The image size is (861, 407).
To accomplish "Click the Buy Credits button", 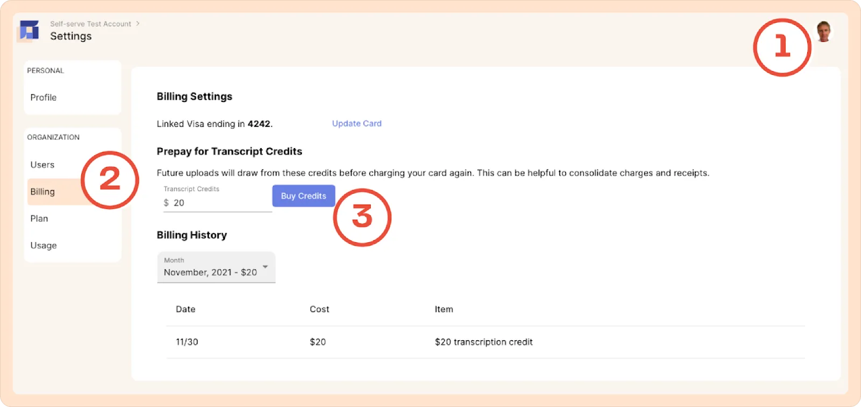I will click(304, 196).
